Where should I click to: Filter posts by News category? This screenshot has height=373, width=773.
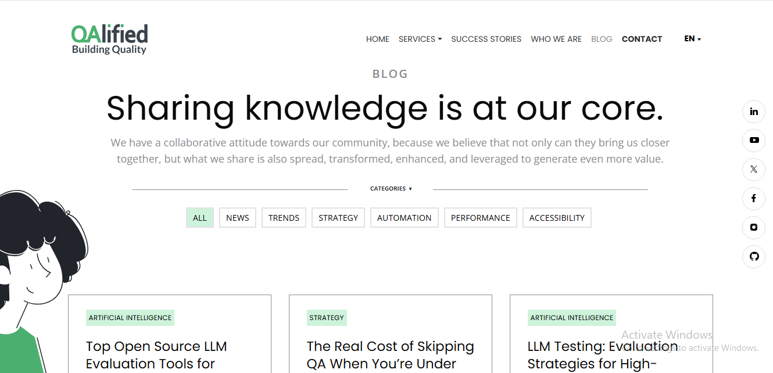pos(238,218)
